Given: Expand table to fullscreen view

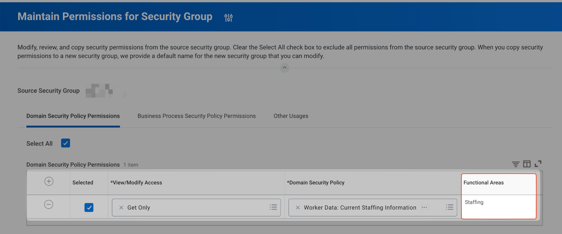Looking at the screenshot, I should (538, 164).
